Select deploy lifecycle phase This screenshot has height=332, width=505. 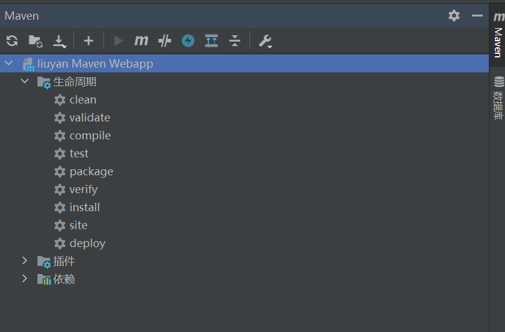[87, 243]
